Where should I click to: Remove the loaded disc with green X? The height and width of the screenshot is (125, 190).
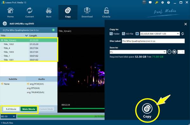click(x=53, y=30)
